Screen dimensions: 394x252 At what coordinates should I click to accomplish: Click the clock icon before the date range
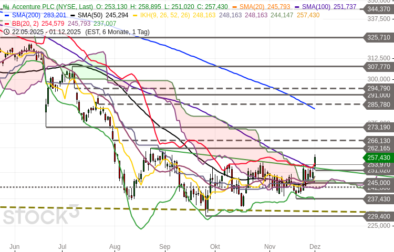click(x=6, y=31)
